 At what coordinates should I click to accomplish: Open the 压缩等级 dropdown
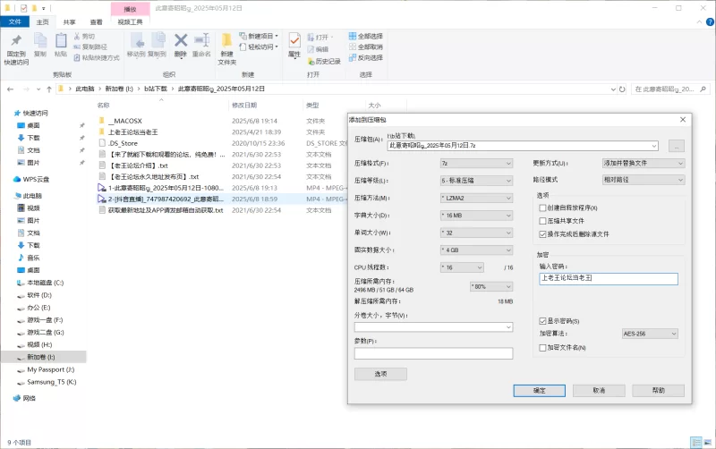474,181
